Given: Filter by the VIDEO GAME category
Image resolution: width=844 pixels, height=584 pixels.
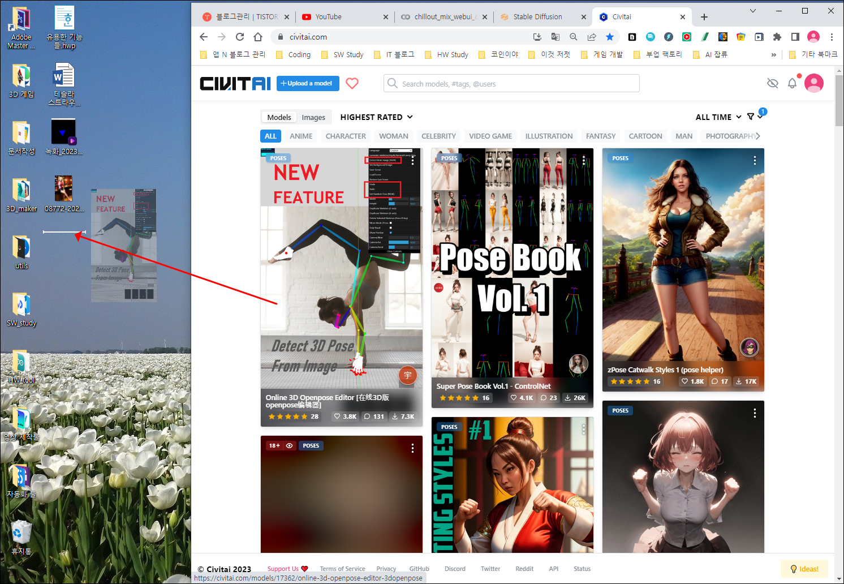Looking at the screenshot, I should tap(490, 136).
